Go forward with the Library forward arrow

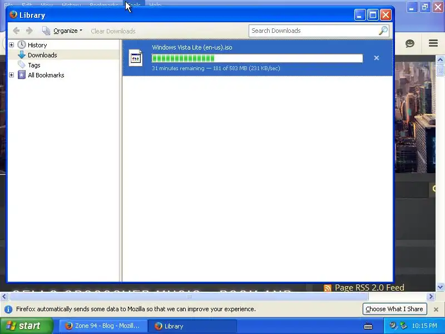pos(29,31)
